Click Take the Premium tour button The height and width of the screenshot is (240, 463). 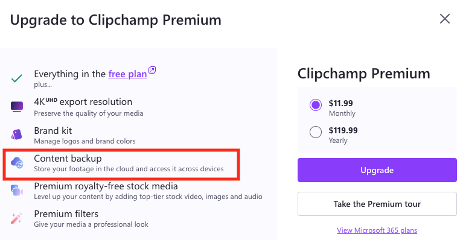point(377,204)
